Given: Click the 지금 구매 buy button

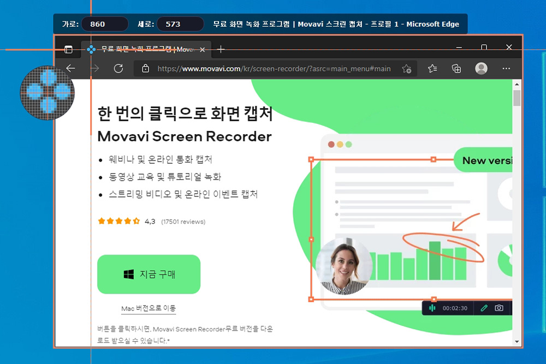Looking at the screenshot, I should point(149,274).
